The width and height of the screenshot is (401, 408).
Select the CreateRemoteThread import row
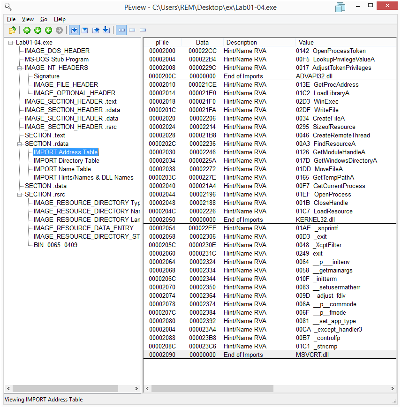(x=270, y=136)
